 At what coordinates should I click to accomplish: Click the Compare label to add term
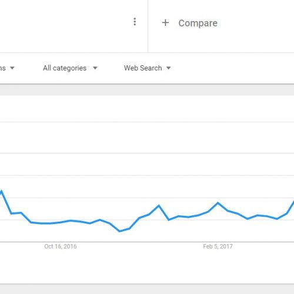point(198,23)
